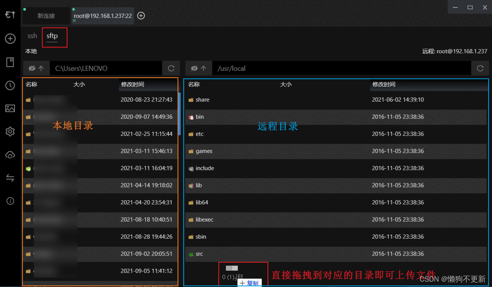Sort remote files by 名称 column
Viewport: 492px width, 287px height.
[x=194, y=84]
